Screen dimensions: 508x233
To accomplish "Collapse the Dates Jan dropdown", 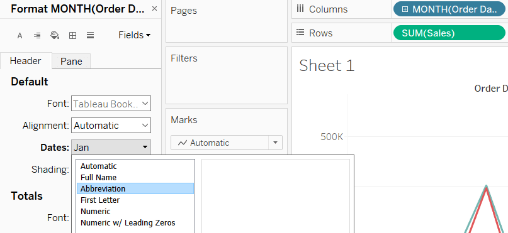I will [x=111, y=148].
